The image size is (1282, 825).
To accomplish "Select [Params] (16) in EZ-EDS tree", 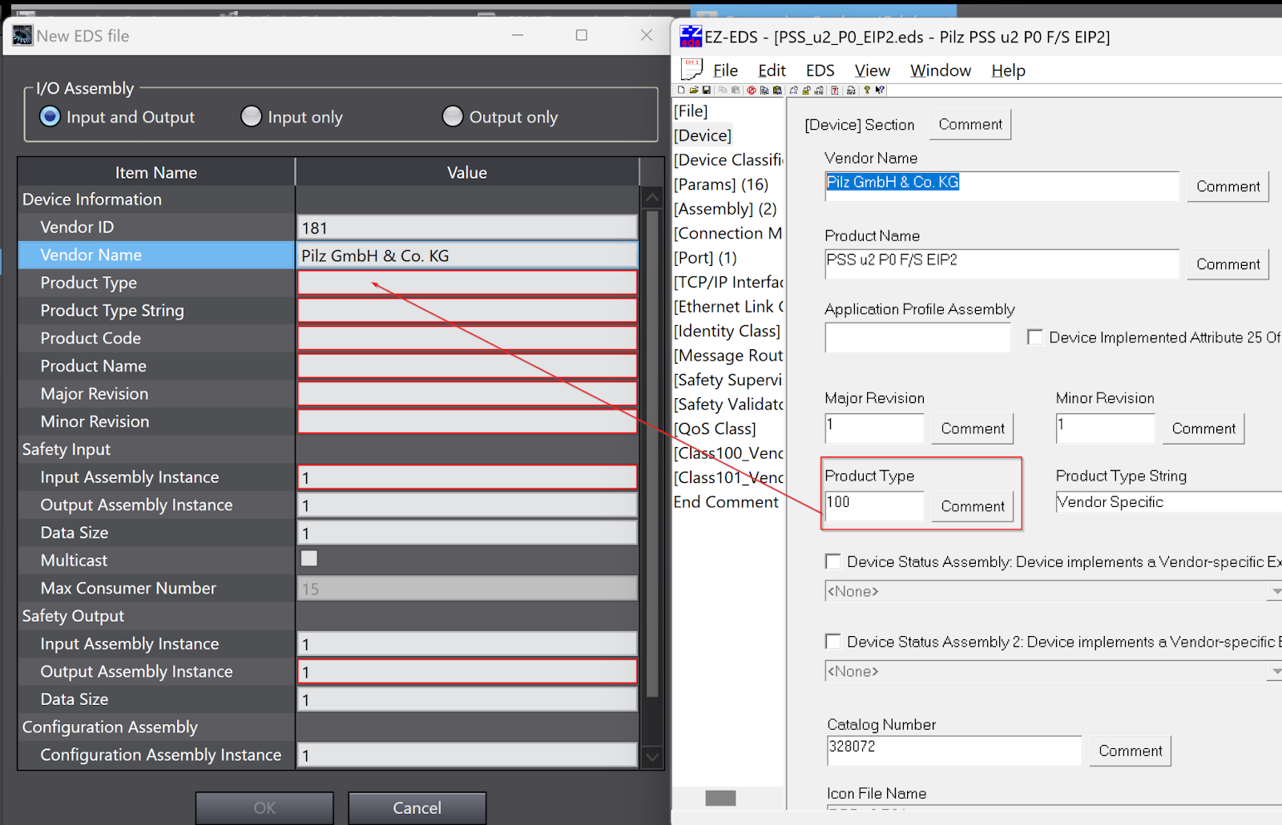I will (721, 184).
